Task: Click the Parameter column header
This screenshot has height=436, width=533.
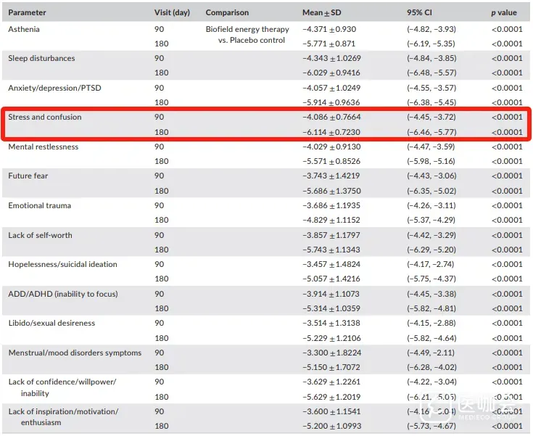Action: (27, 12)
